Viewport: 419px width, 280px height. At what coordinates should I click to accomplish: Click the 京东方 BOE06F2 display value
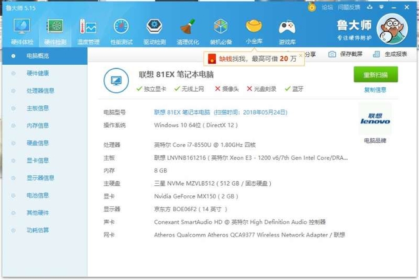point(191,209)
